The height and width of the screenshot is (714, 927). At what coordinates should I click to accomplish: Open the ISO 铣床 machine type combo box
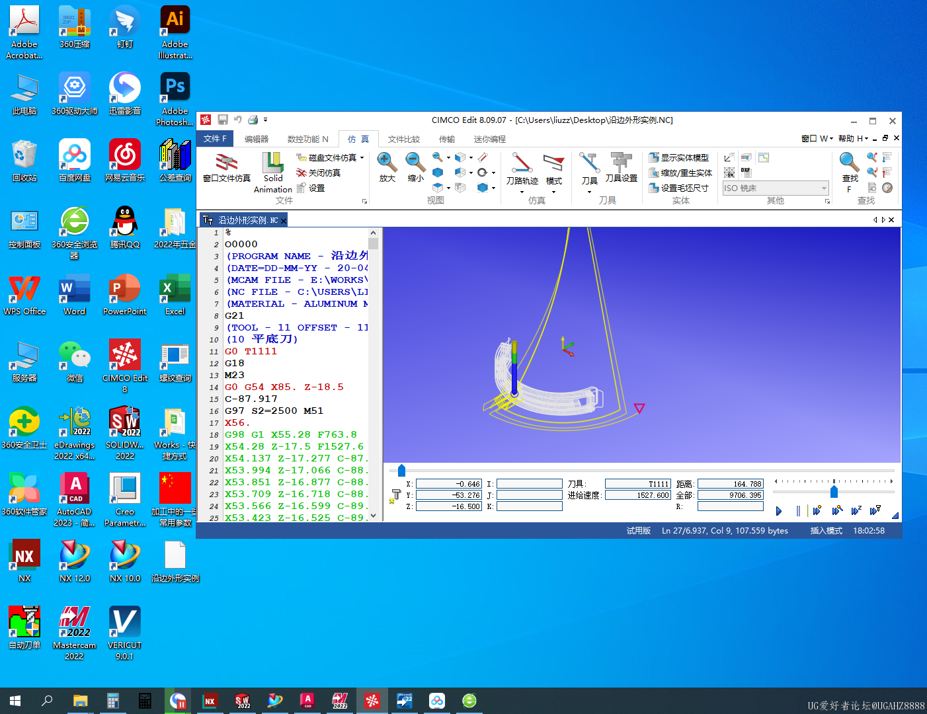775,188
